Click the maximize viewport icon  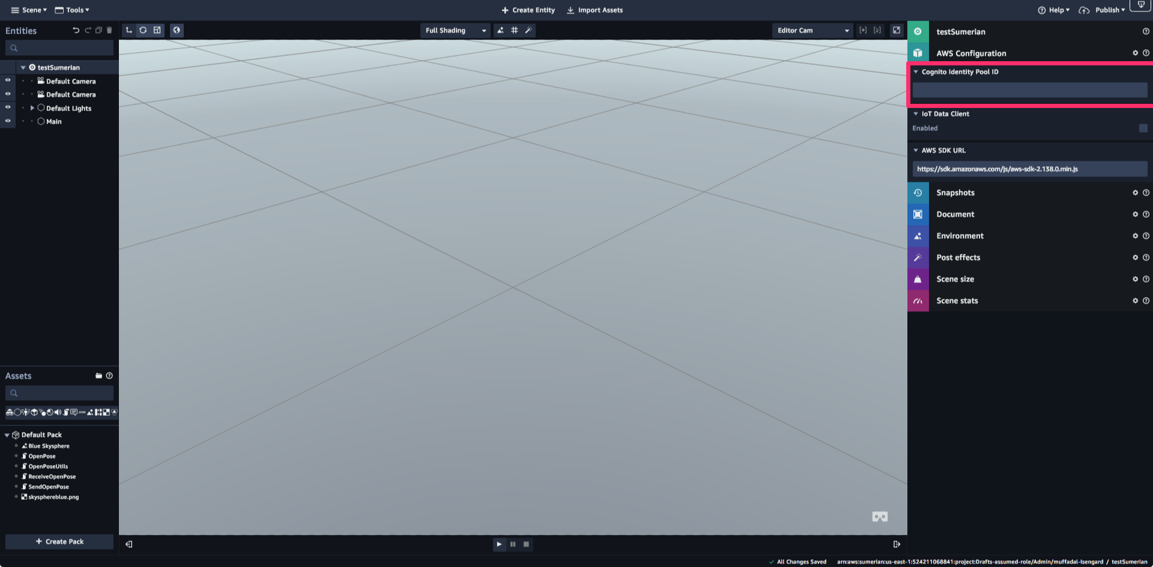[x=897, y=30]
